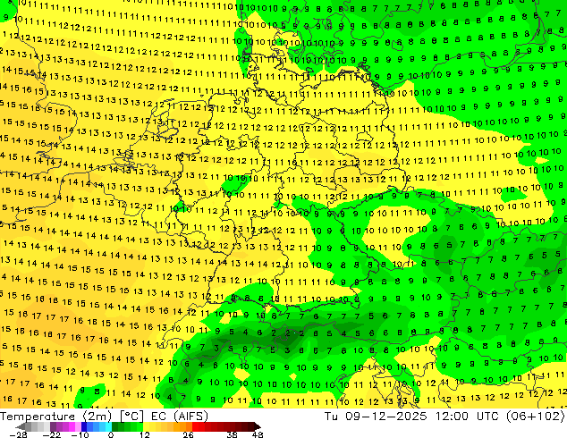Screen dimensions: 567x438
Task: Click the -28 legend scale value
Action: (18, 434)
